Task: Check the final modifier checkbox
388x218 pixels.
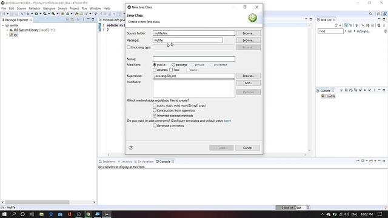Action: pos(171,70)
